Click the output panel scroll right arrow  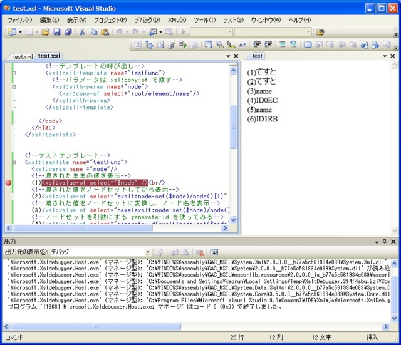click(x=386, y=326)
